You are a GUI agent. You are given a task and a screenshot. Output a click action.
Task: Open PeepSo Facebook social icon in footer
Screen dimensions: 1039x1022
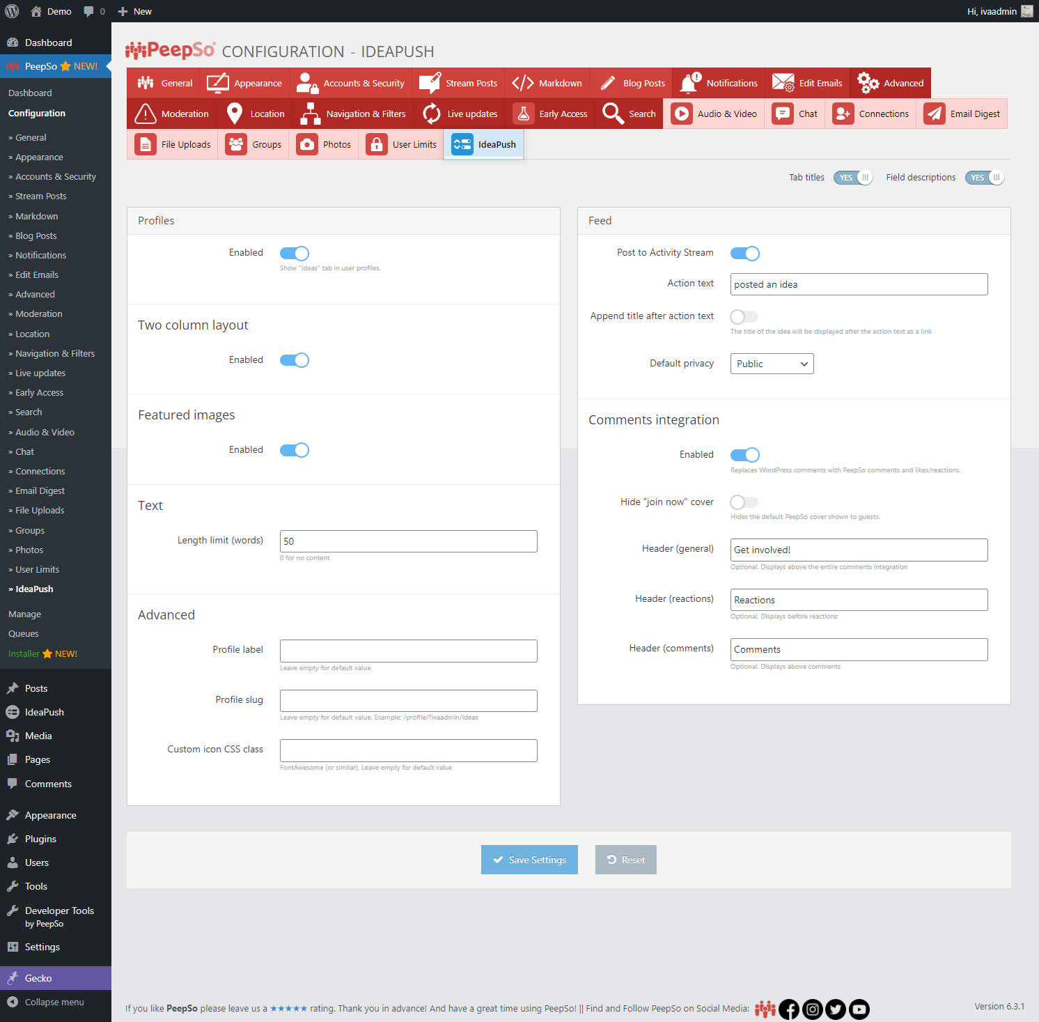point(789,1009)
